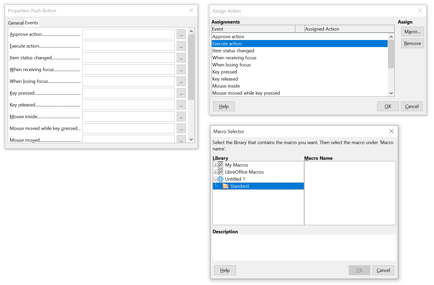Viewport: 434px width, 285px height.
Task: Select Standard library in tree
Action: point(258,186)
